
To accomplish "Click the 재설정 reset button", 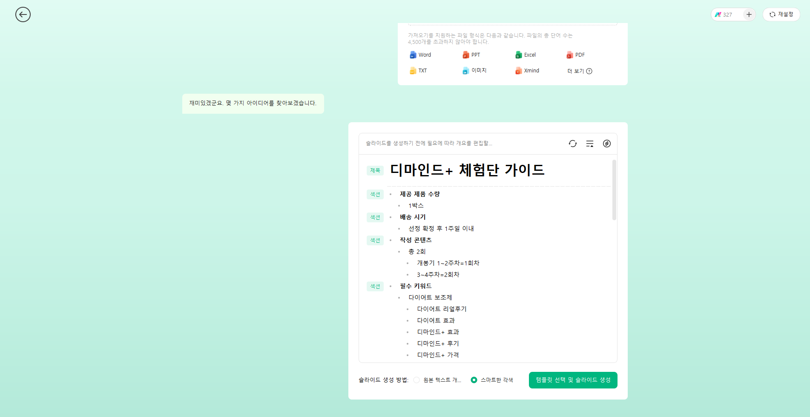I will [781, 14].
